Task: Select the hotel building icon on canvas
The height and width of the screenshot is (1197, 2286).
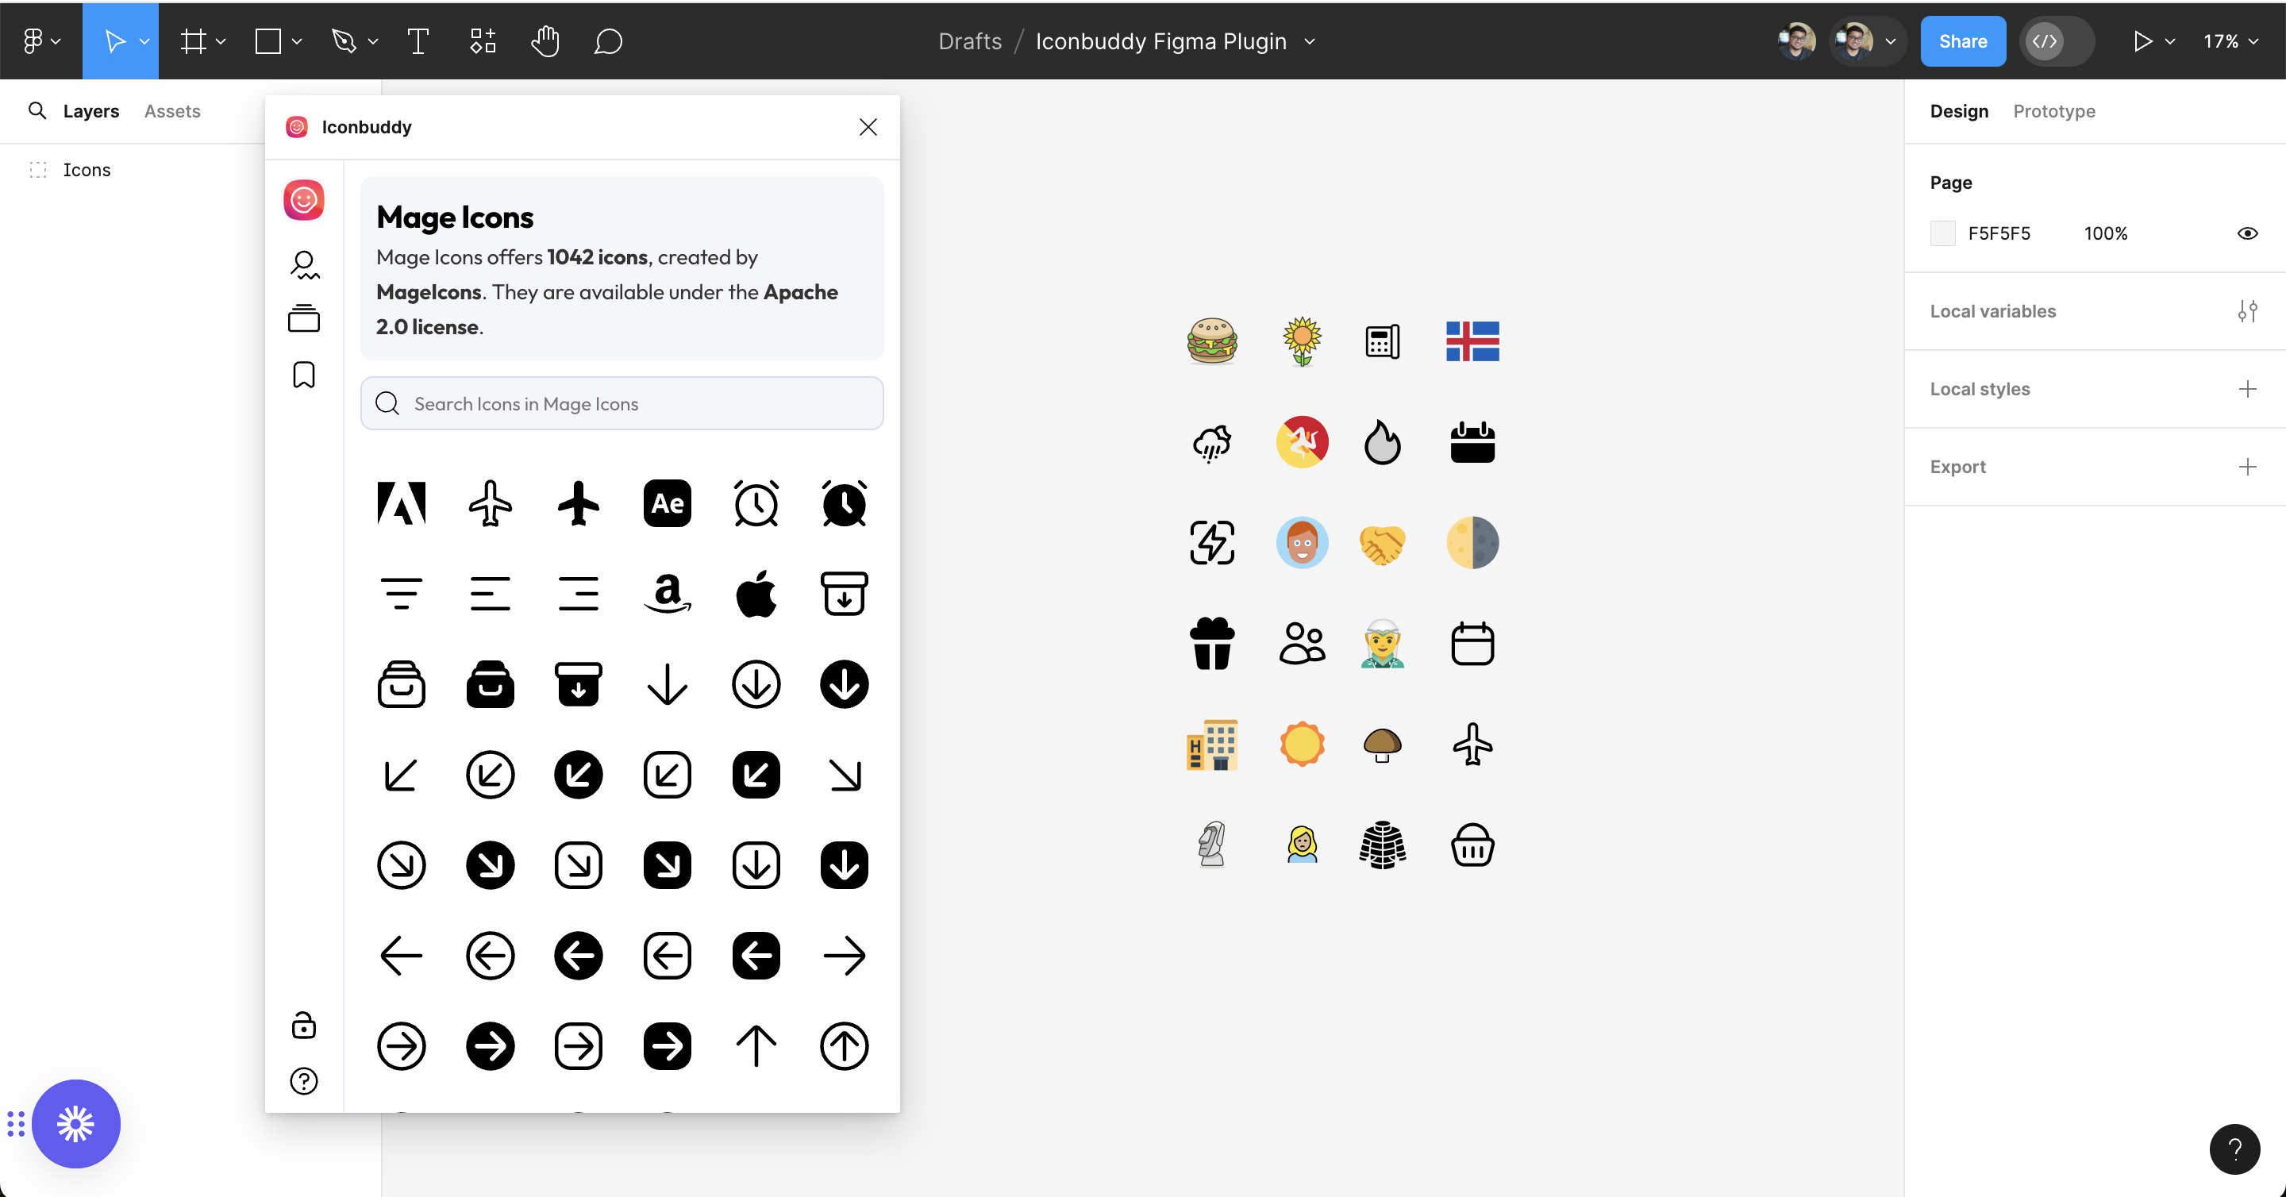Action: pos(1211,745)
